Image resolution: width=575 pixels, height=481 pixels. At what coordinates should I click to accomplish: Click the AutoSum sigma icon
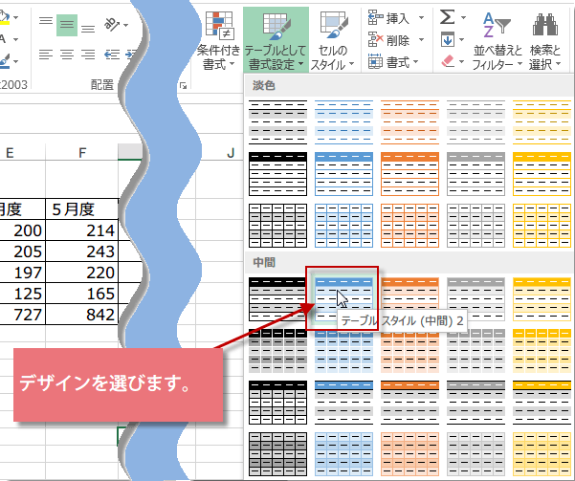pos(448,17)
